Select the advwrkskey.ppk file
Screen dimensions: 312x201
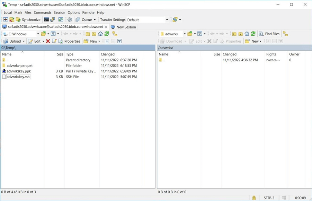[19, 71]
